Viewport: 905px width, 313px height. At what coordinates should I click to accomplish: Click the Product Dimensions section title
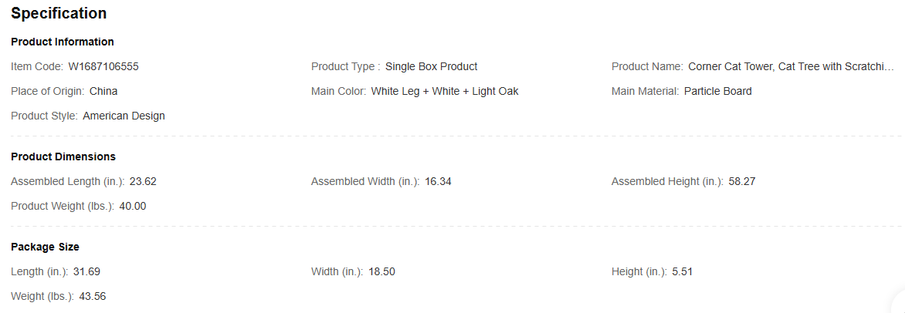point(63,156)
